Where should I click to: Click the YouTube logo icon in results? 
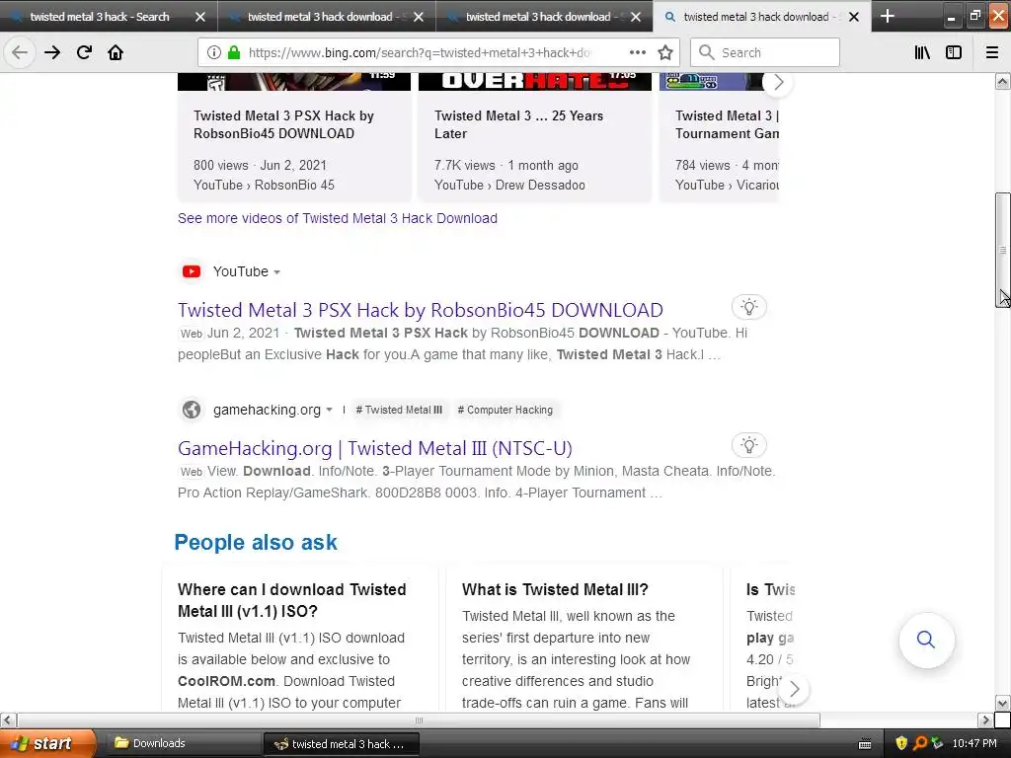(192, 271)
